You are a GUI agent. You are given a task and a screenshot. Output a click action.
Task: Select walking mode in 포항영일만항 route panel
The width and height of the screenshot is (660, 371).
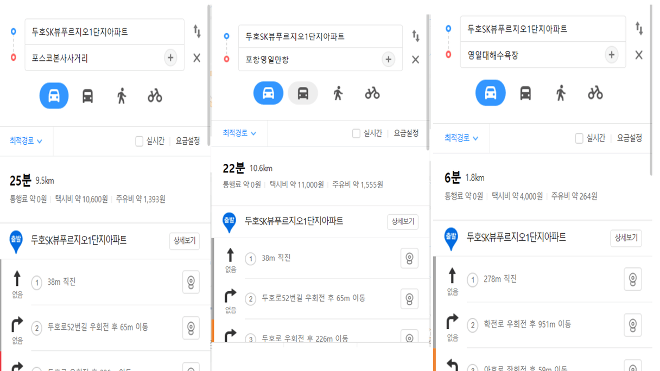pyautogui.click(x=338, y=93)
